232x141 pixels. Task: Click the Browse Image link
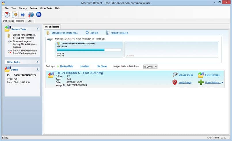click(186, 75)
